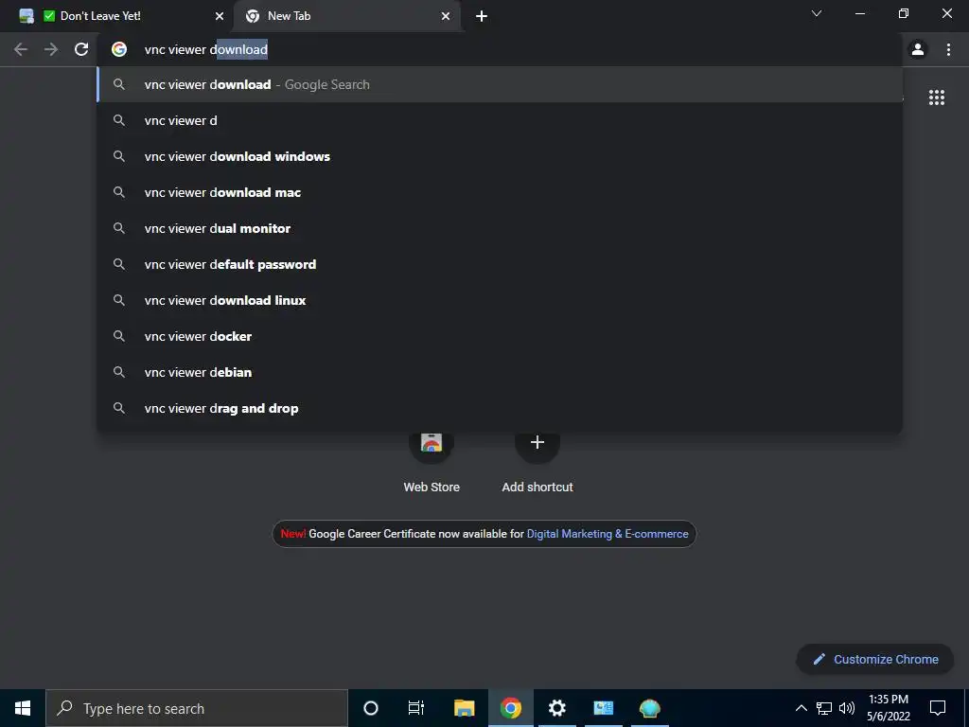The width and height of the screenshot is (969, 727).
Task: Open the profile avatar icon
Action: tap(918, 49)
